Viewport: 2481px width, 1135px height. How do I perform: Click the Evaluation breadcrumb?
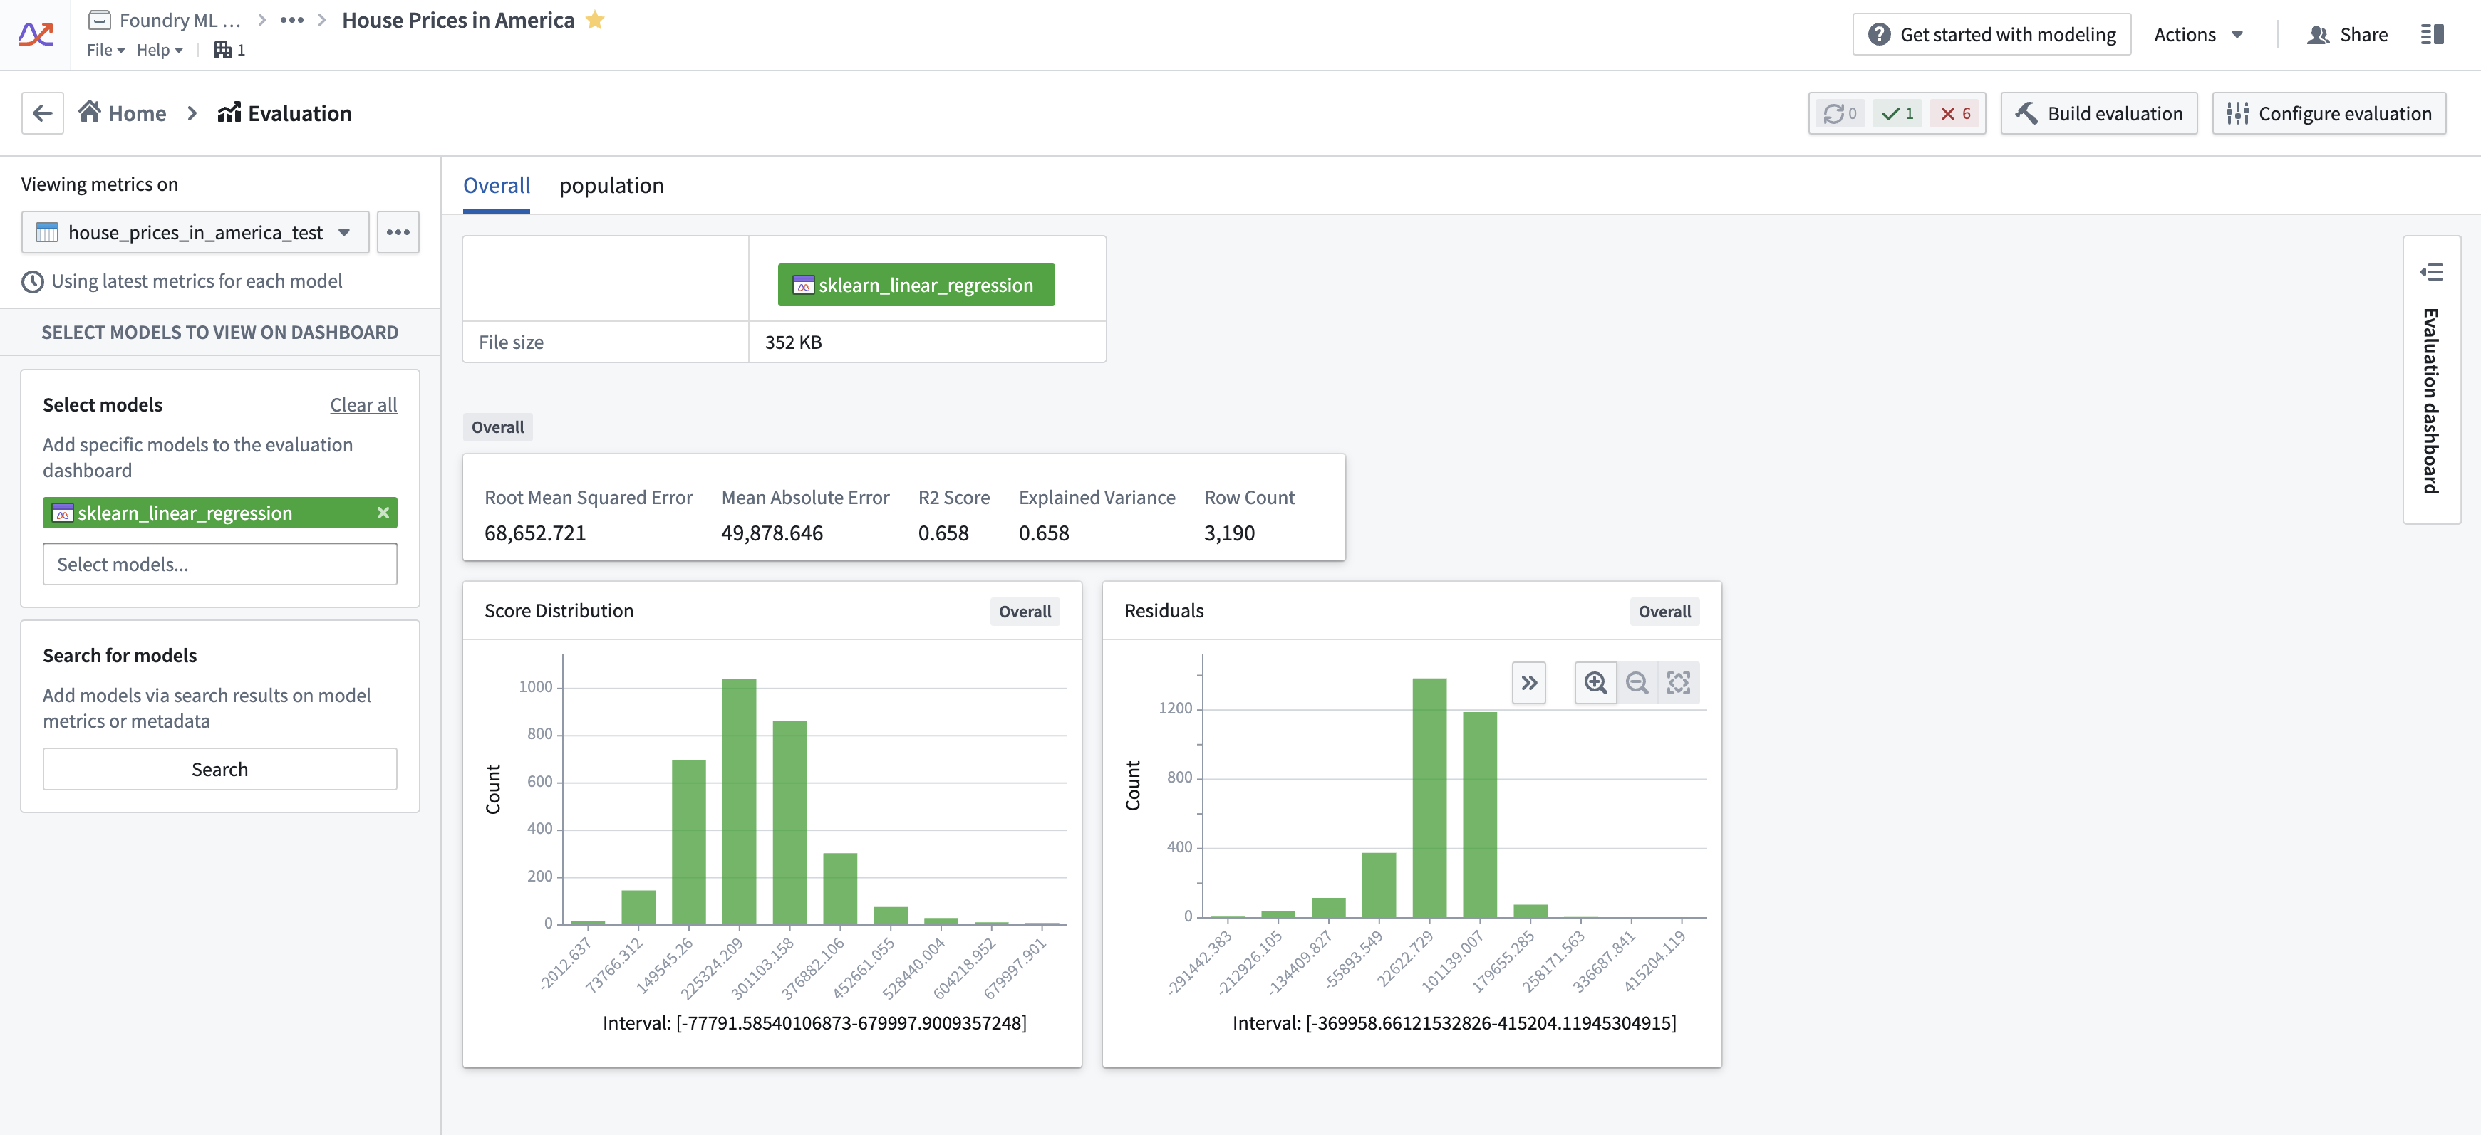pyautogui.click(x=284, y=114)
